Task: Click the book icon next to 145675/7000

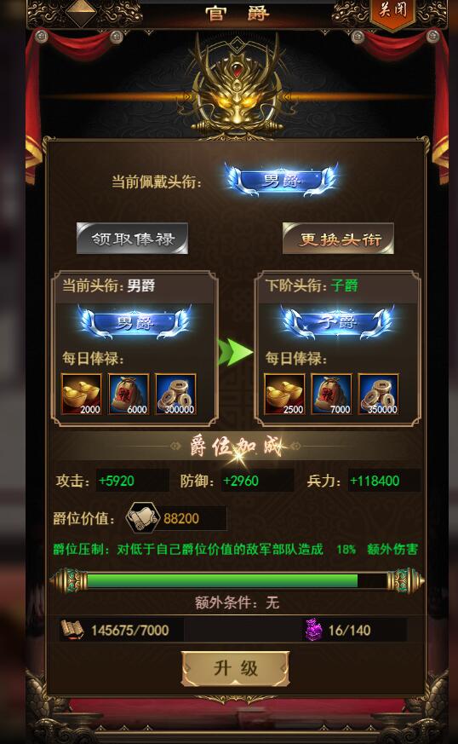Action: [x=72, y=630]
